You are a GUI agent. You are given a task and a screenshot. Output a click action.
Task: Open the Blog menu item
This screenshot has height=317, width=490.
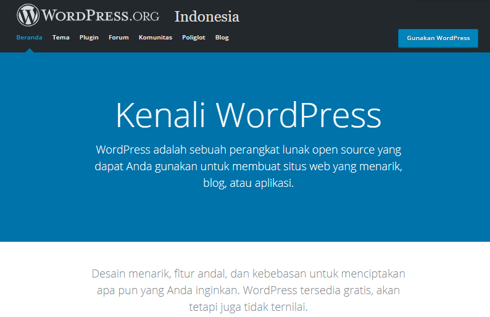pyautogui.click(x=222, y=38)
